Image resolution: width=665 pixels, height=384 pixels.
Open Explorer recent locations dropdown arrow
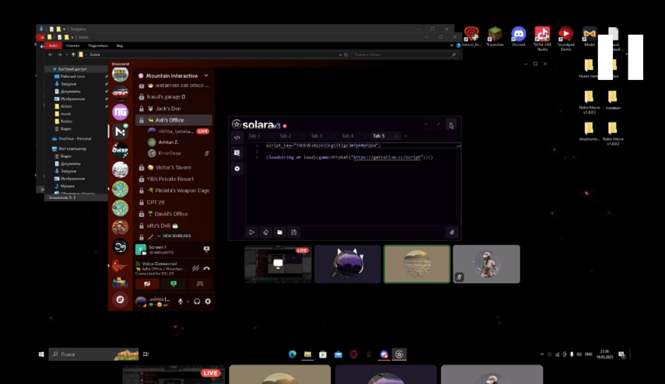click(x=66, y=55)
